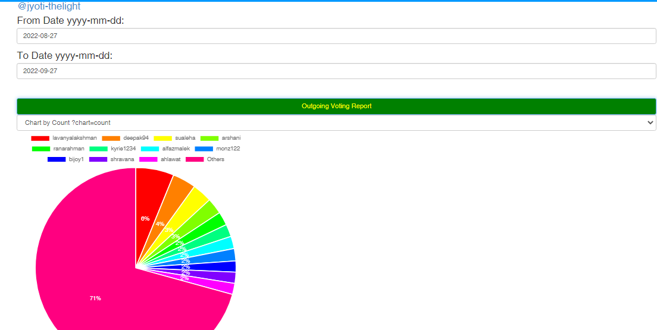This screenshot has width=657, height=330.
Task: Toggle lavanyalakshman red legend swatch
Action: pyautogui.click(x=40, y=138)
